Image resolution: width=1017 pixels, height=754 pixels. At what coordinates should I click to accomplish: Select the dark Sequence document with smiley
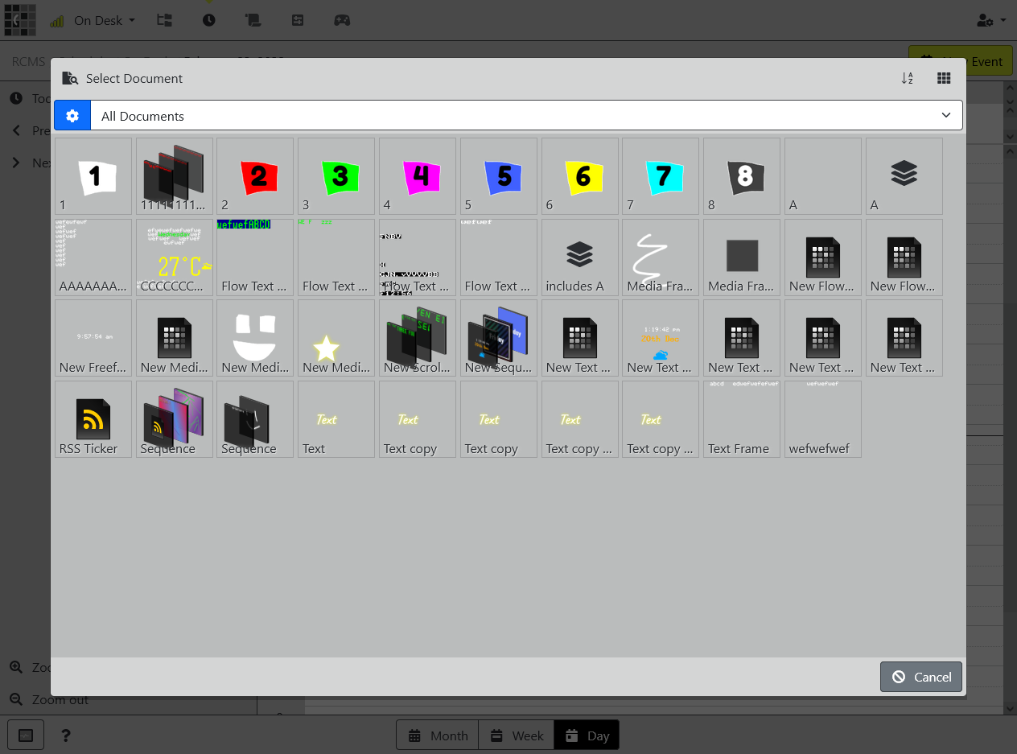[x=255, y=419]
